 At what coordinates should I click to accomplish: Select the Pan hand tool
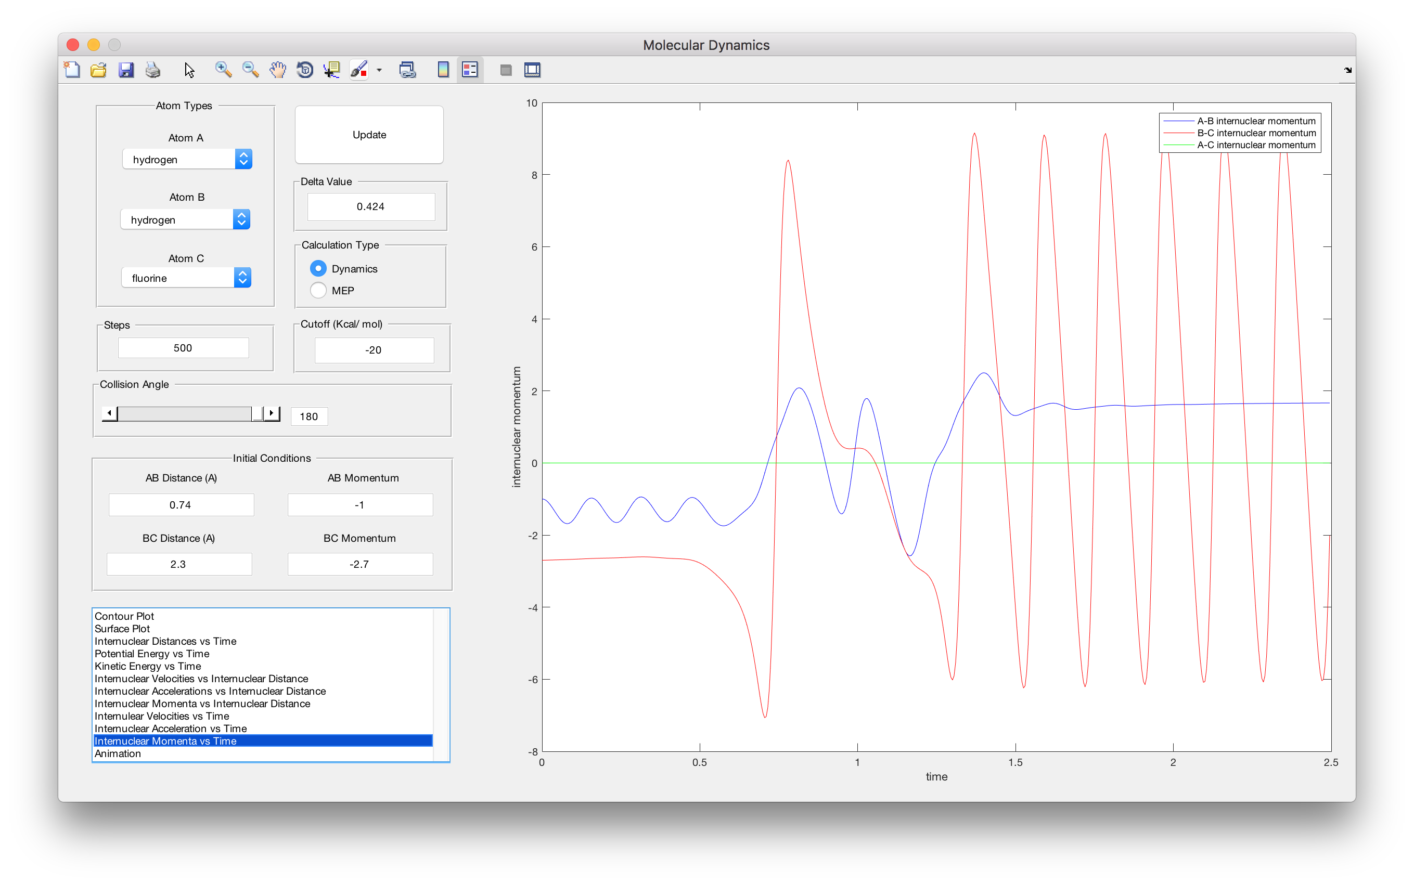pyautogui.click(x=277, y=70)
